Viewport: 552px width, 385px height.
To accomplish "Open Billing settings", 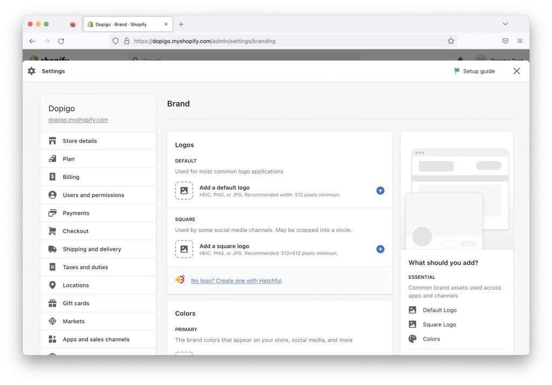I will click(98, 177).
